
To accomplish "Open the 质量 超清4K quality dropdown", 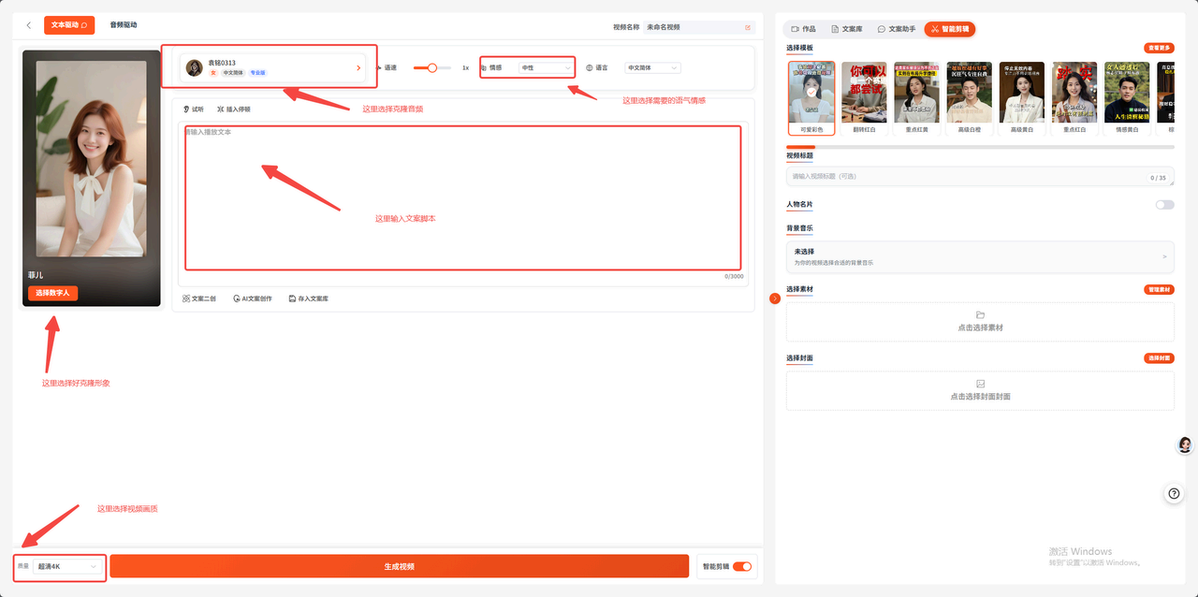I will (67, 566).
